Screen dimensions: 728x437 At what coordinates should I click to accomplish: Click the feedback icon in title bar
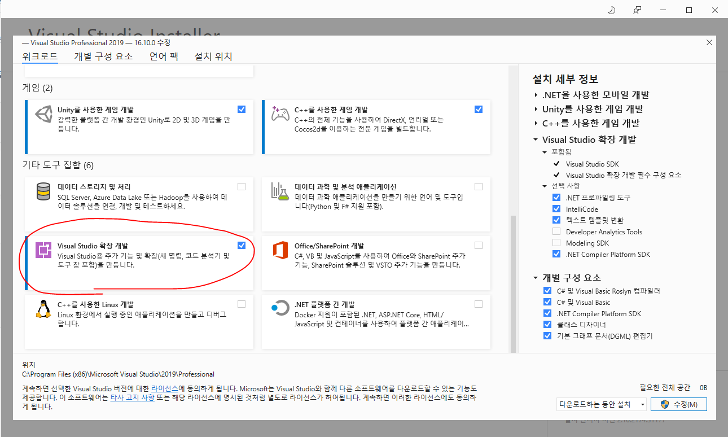coord(637,10)
